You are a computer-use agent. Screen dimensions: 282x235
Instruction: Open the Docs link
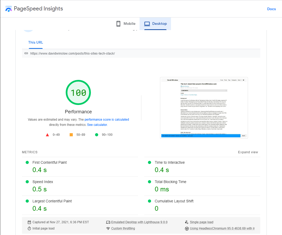click(x=271, y=9)
